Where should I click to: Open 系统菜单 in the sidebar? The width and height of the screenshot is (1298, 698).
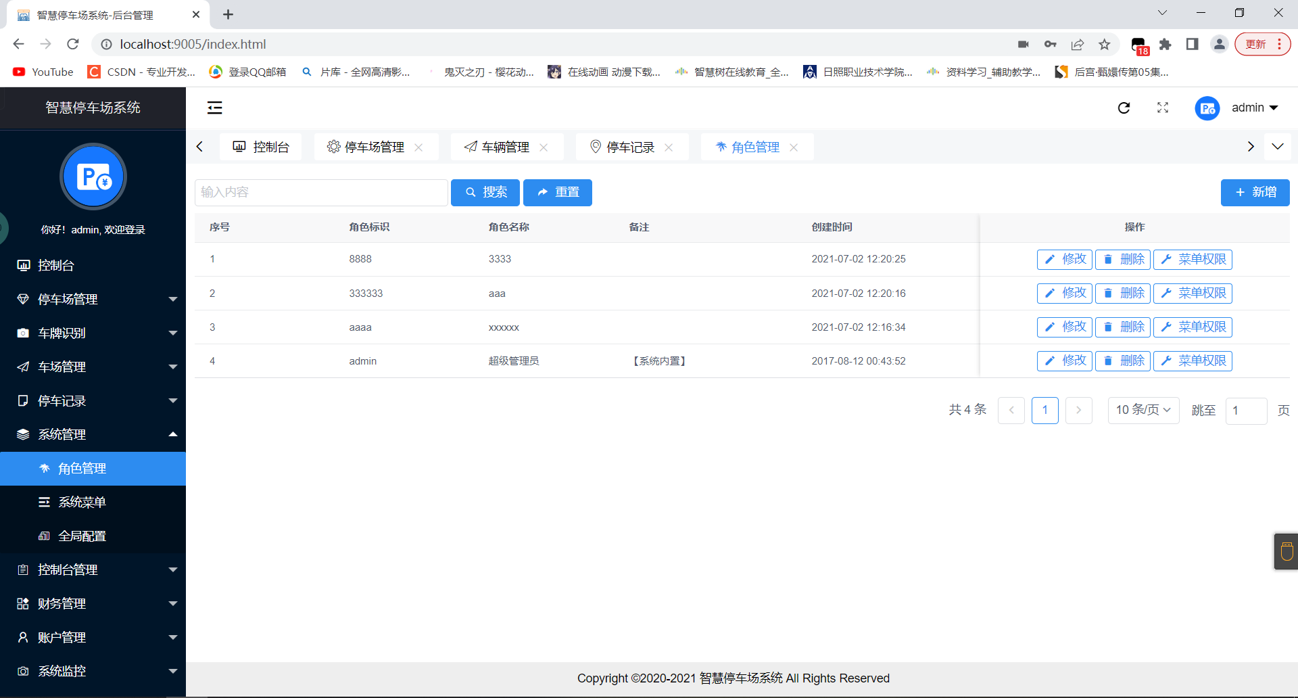point(93,503)
